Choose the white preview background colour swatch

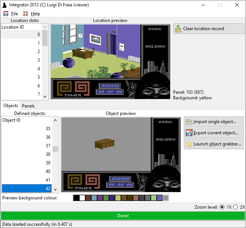82,198
